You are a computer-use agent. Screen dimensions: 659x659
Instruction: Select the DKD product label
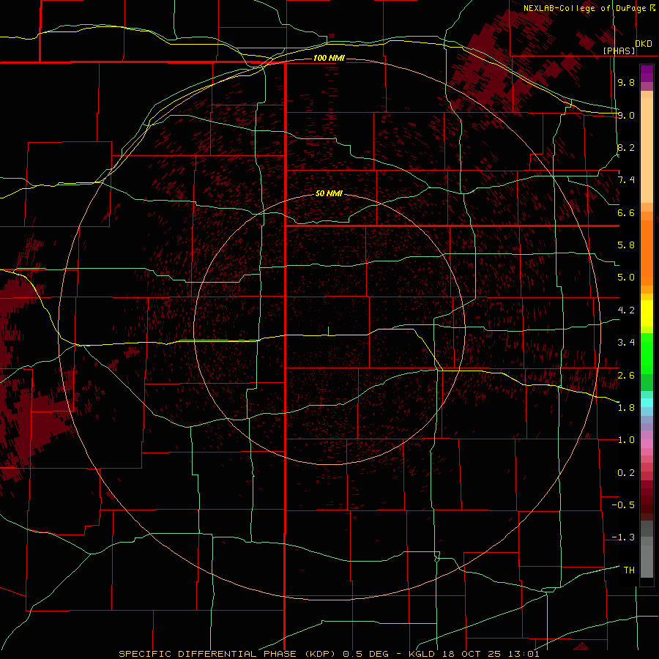pyautogui.click(x=643, y=44)
